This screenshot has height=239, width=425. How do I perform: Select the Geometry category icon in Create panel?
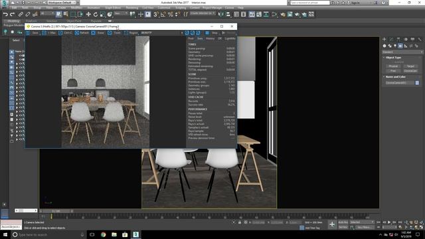(384, 46)
